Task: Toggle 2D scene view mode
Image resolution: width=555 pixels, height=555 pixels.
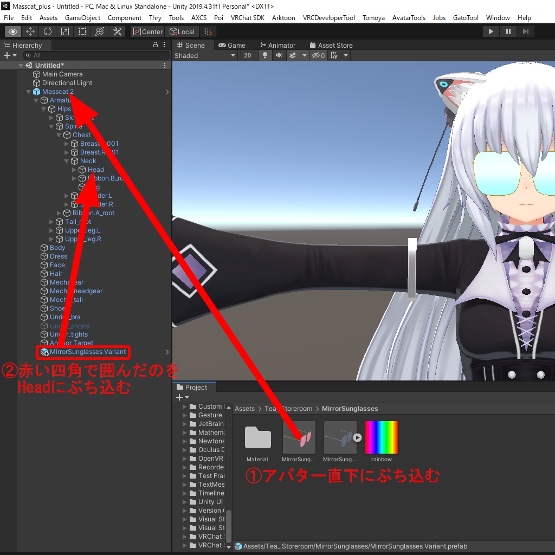Action: tap(247, 56)
